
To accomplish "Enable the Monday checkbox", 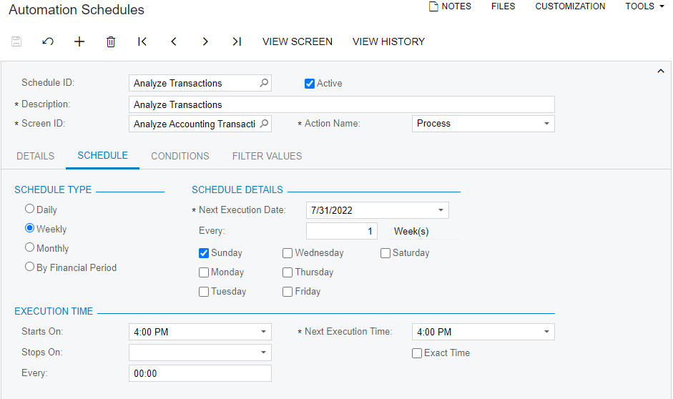I will tap(204, 272).
